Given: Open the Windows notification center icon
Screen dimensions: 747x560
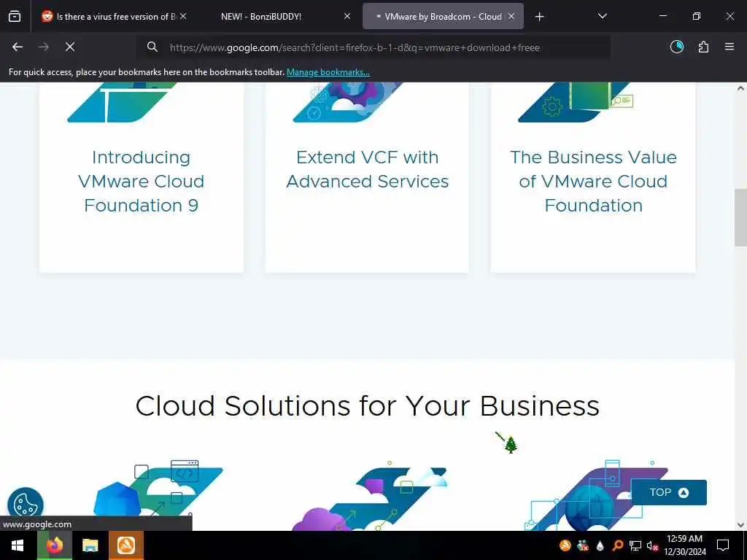Looking at the screenshot, I should click(723, 545).
